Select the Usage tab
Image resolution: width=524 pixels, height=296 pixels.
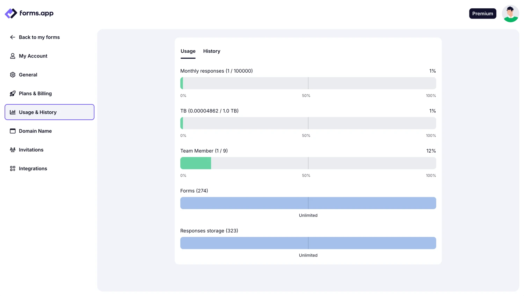point(188,51)
